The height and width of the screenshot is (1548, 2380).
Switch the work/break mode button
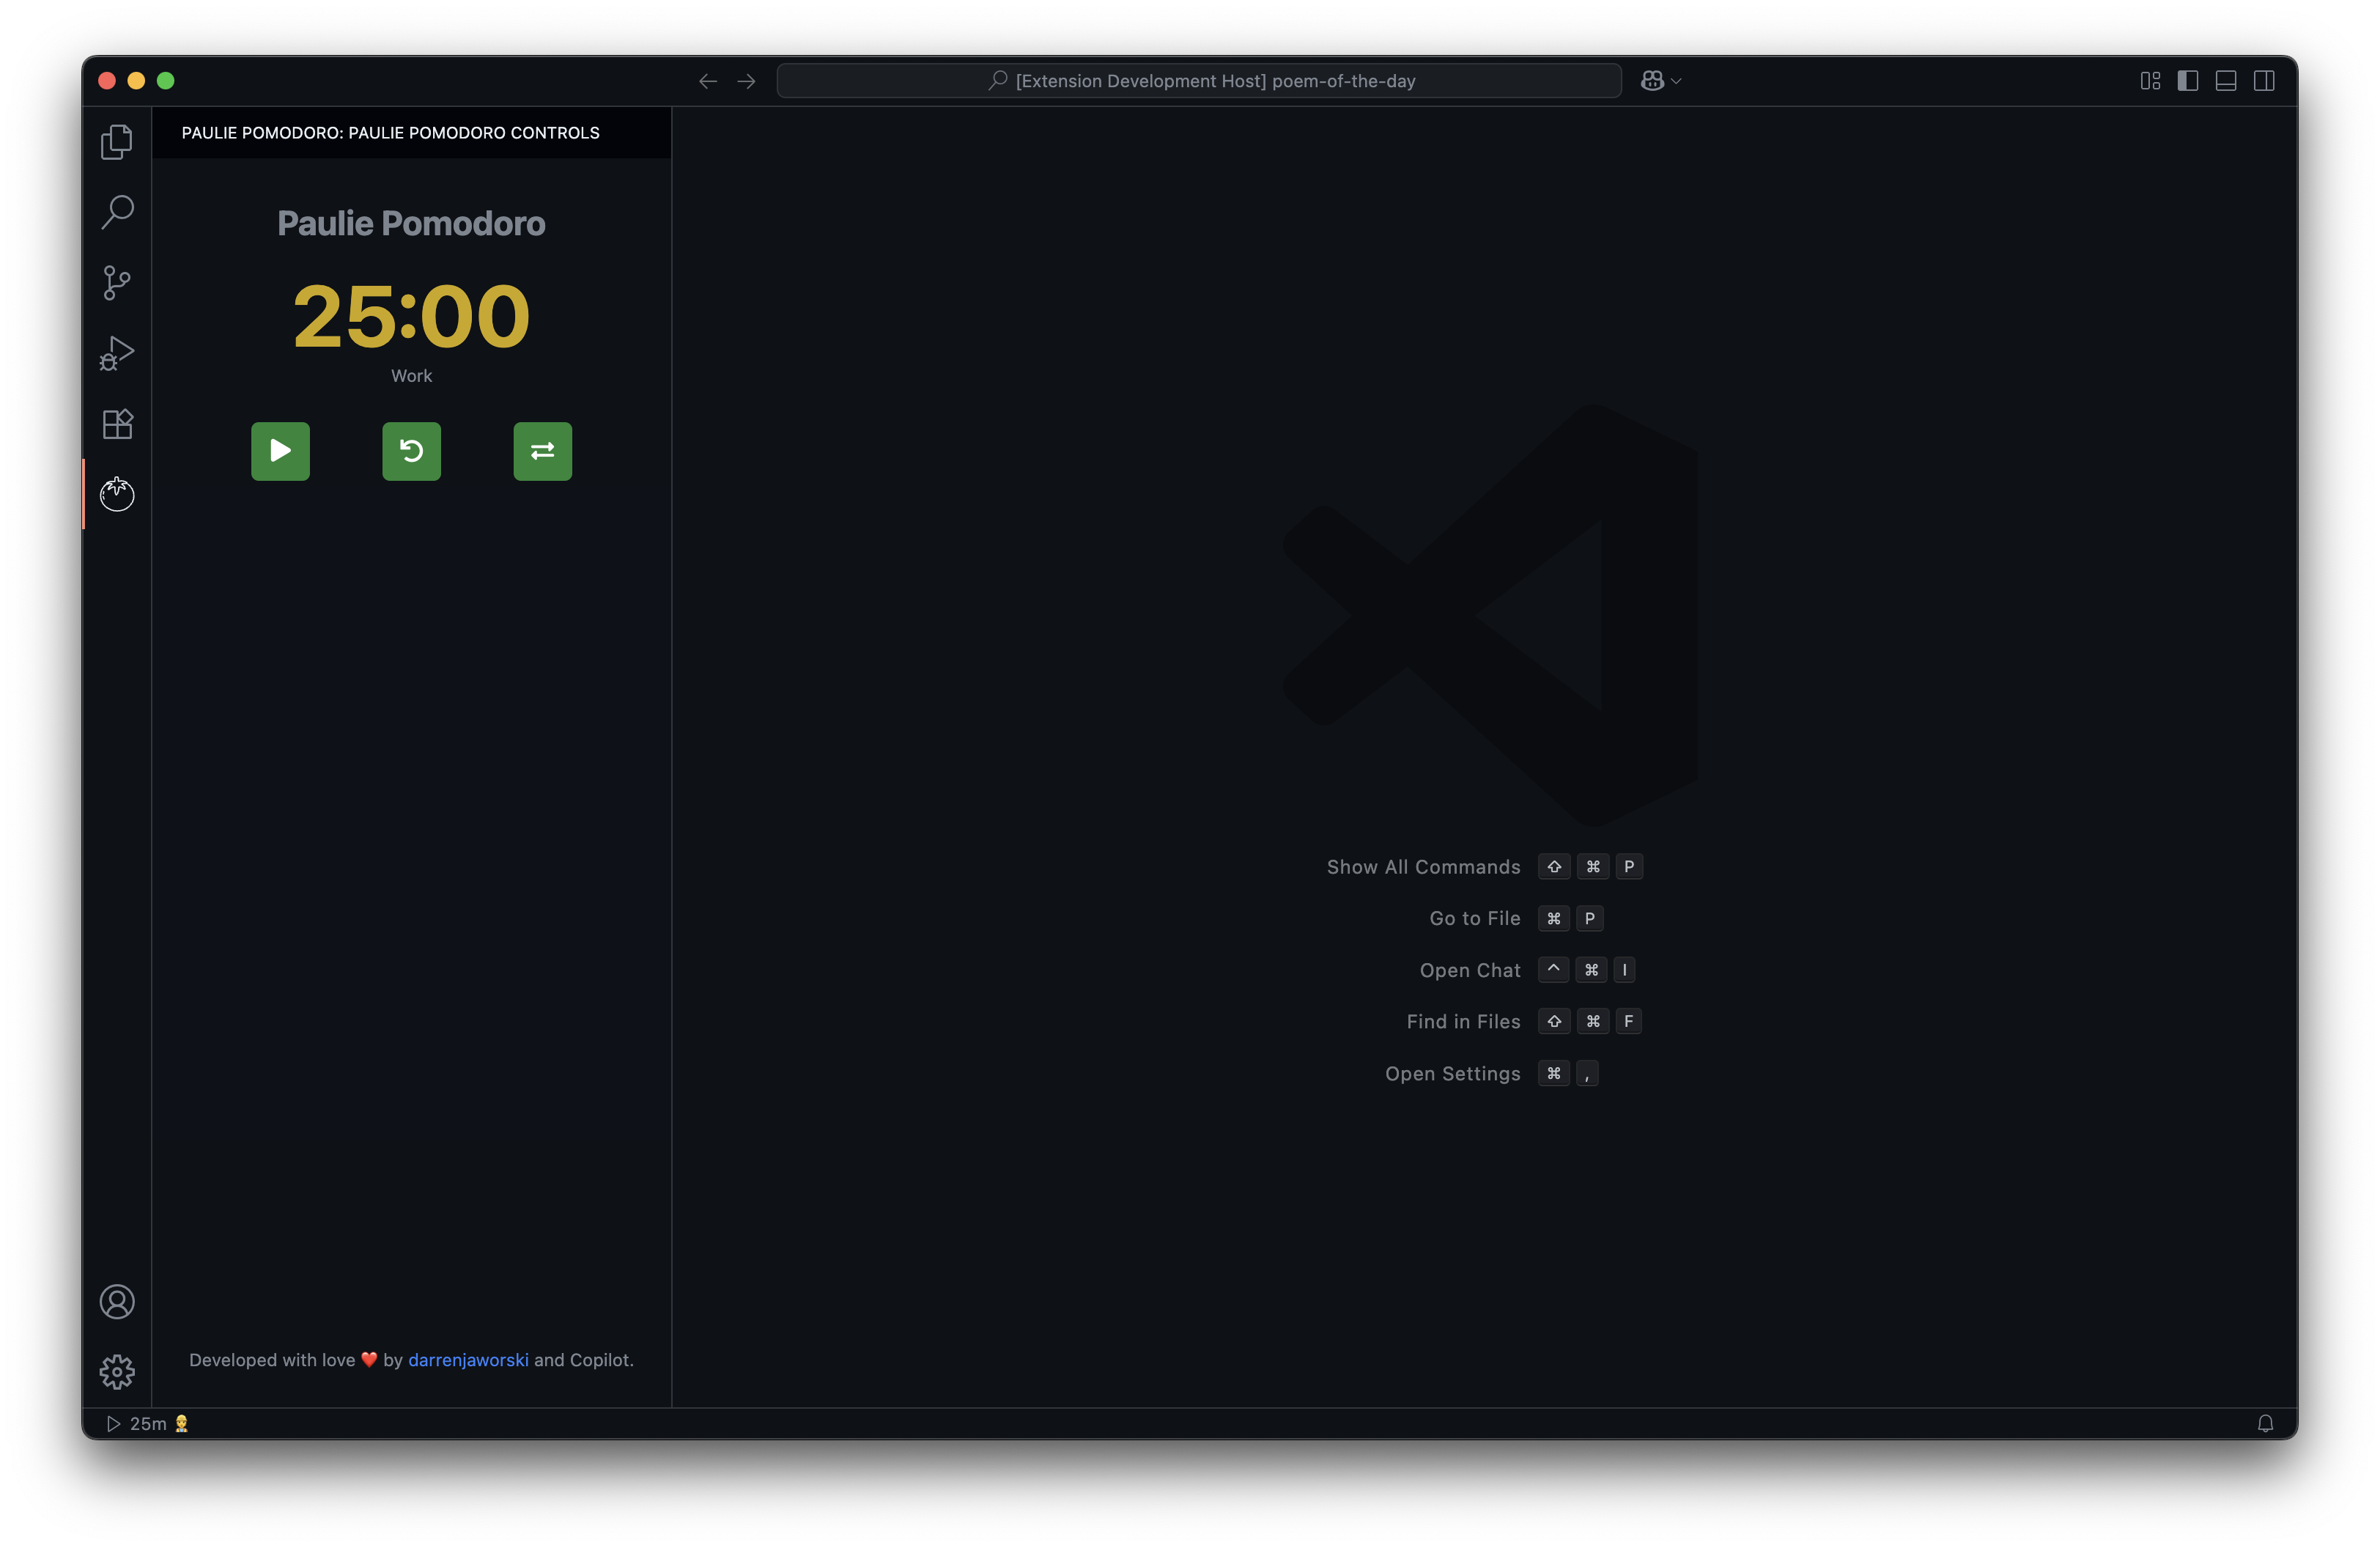(542, 451)
